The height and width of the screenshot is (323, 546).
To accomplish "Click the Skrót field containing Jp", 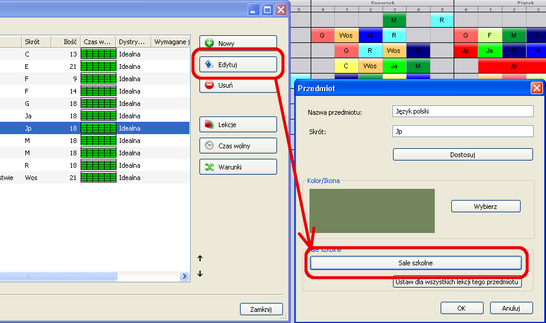I will 462,132.
